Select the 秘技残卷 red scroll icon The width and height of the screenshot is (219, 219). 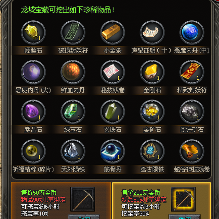click(x=112, y=72)
